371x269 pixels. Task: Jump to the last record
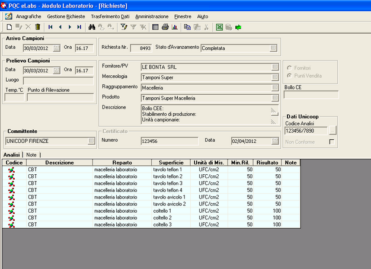coord(80,27)
